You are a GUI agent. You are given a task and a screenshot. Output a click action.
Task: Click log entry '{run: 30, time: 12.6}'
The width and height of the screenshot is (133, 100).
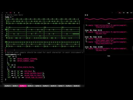[x=93, y=37]
